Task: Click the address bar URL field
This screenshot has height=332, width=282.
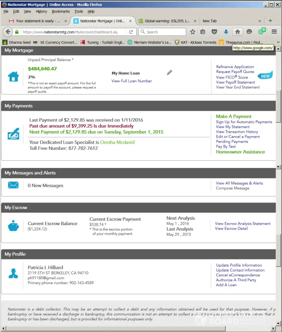Action: [x=70, y=32]
